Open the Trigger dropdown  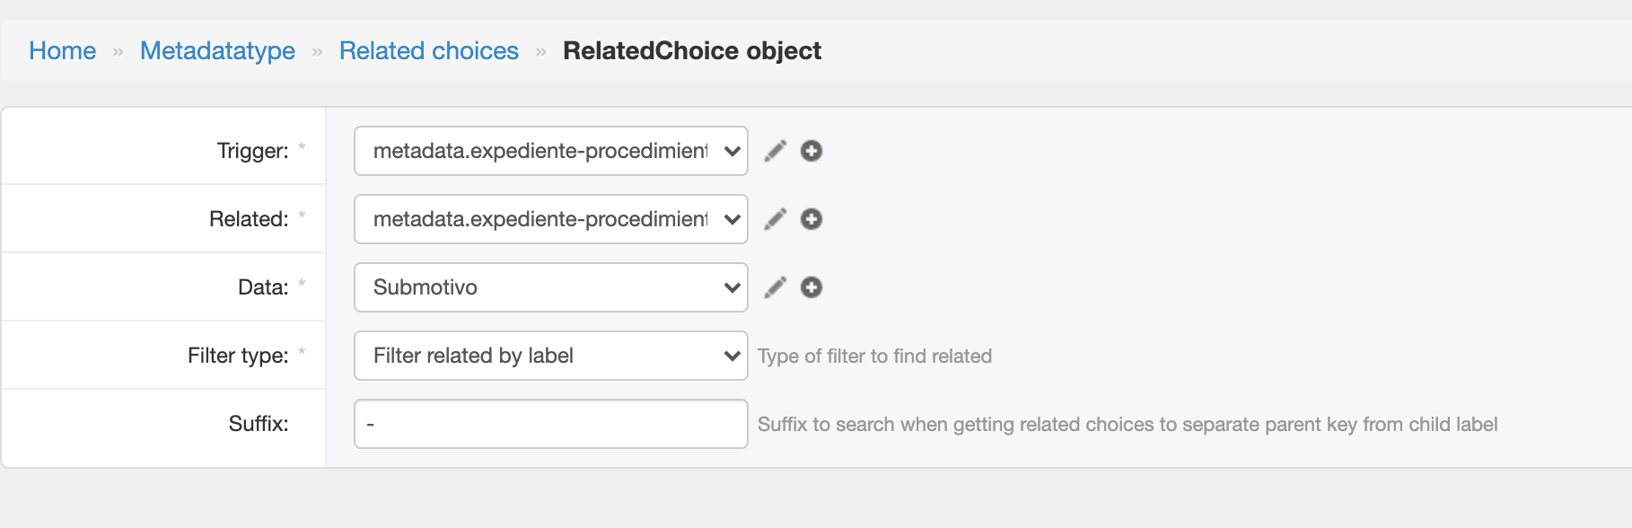point(550,151)
